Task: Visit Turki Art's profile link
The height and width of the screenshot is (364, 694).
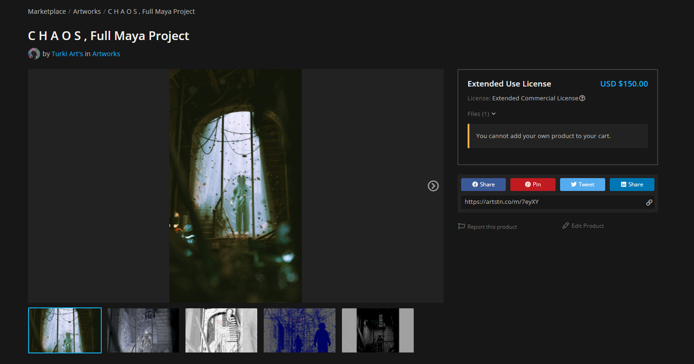Action: coord(67,54)
